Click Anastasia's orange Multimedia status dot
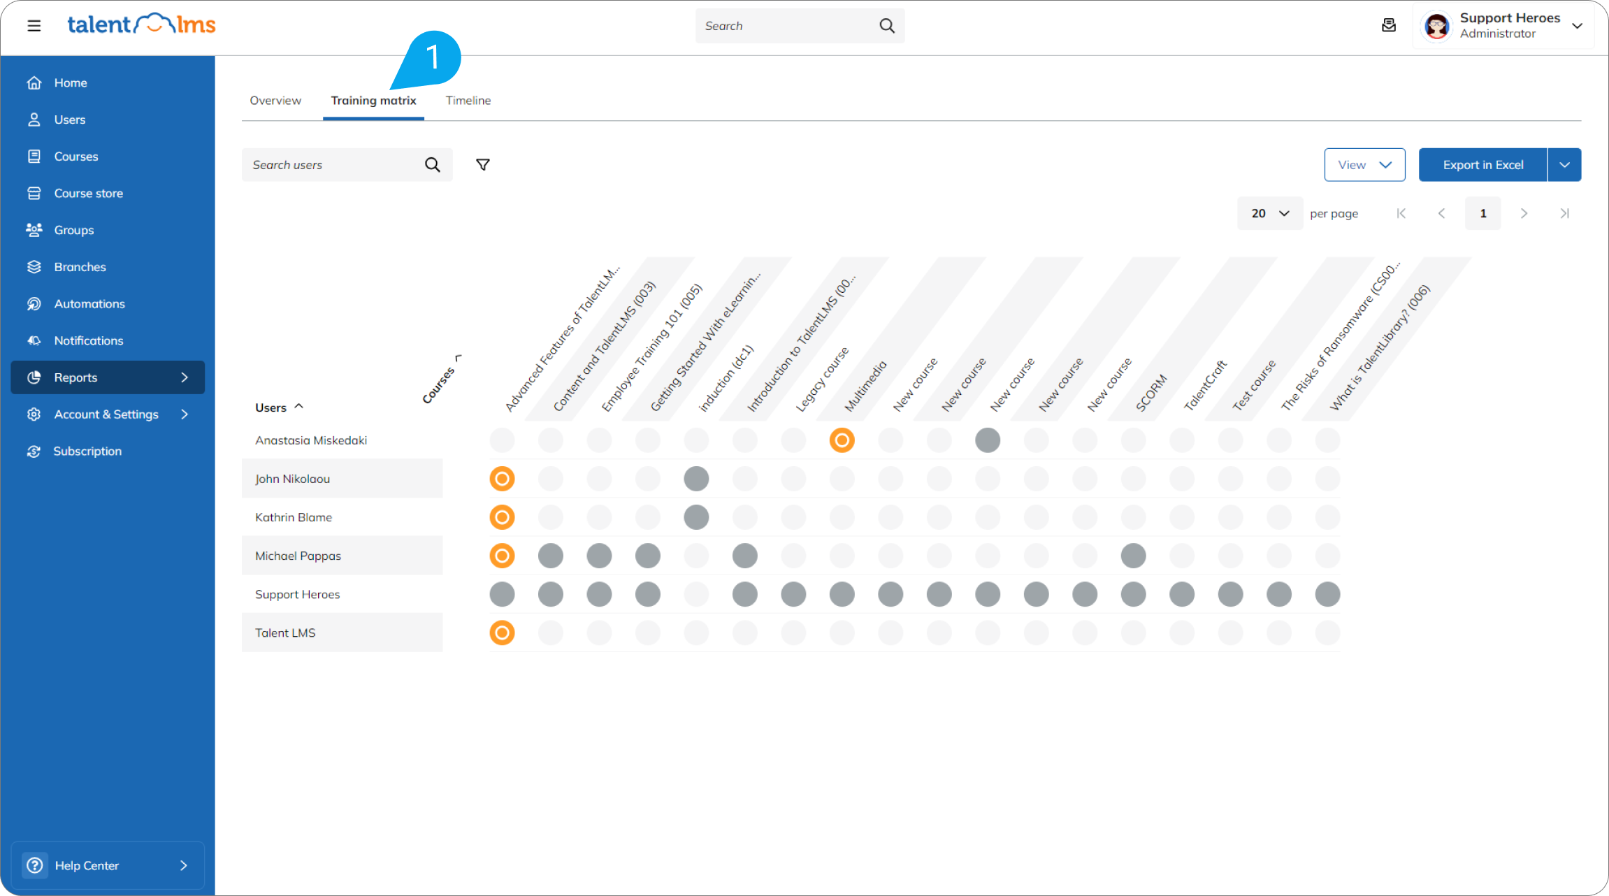 click(x=842, y=440)
